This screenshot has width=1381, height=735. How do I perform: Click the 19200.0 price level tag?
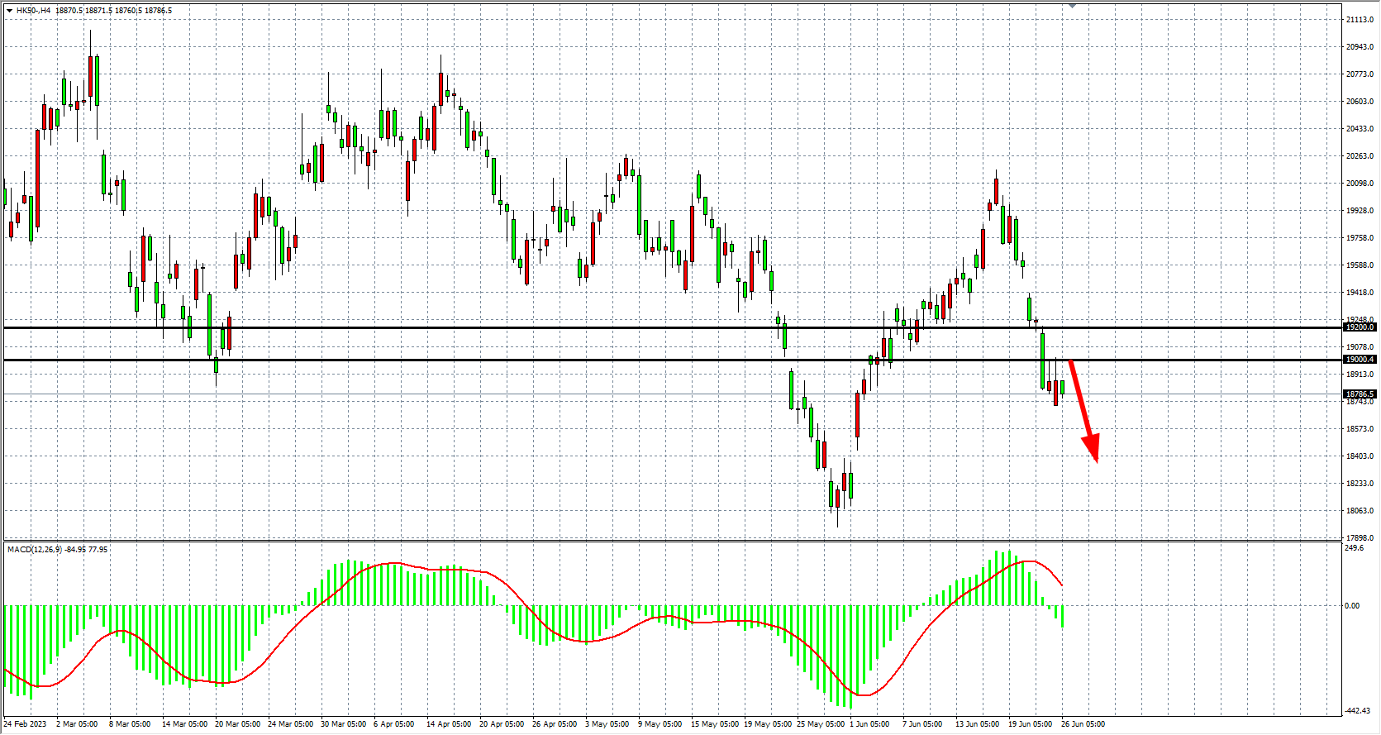coord(1360,327)
